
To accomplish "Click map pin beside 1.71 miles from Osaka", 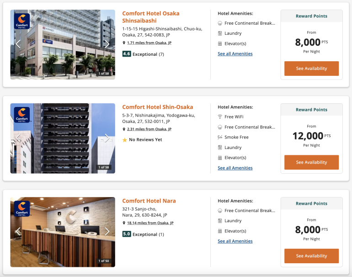I will click(x=124, y=43).
